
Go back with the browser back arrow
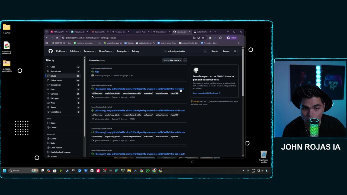(47, 38)
